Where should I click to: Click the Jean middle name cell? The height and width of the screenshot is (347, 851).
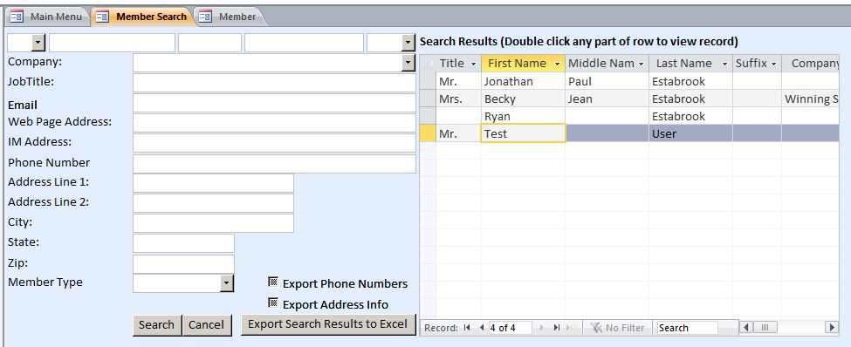[x=607, y=99]
